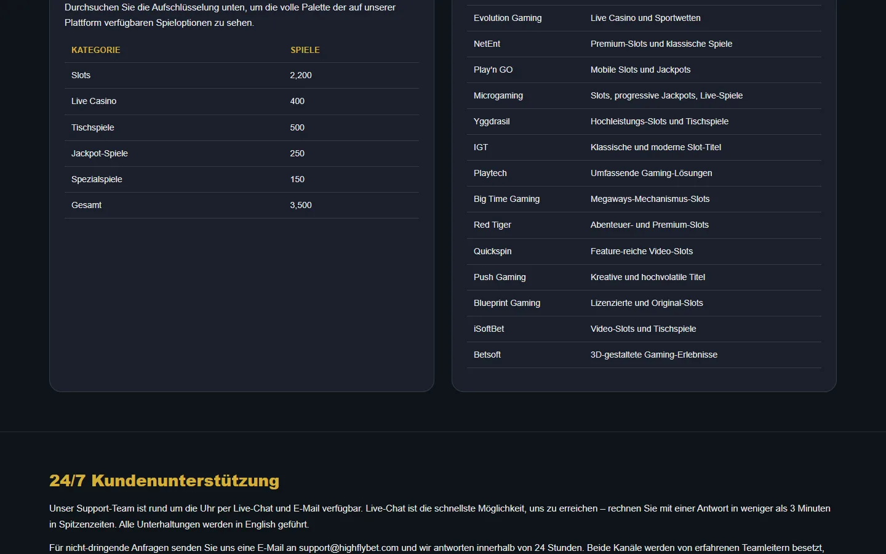The height and width of the screenshot is (554, 886).
Task: Click the KATEGORIE column header
Action: click(x=96, y=50)
